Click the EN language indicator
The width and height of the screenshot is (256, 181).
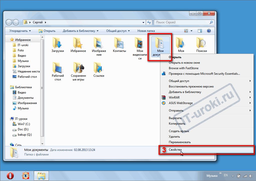(x=226, y=175)
